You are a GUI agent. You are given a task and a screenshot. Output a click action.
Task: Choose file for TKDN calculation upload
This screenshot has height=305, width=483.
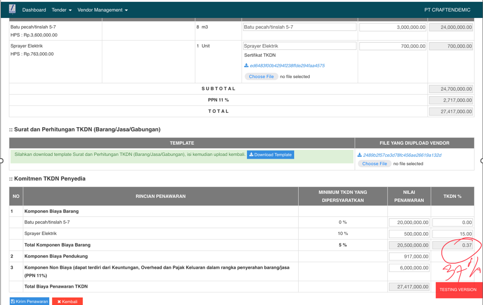(x=374, y=164)
